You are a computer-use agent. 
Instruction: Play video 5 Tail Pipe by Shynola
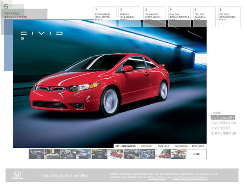pos(204,17)
